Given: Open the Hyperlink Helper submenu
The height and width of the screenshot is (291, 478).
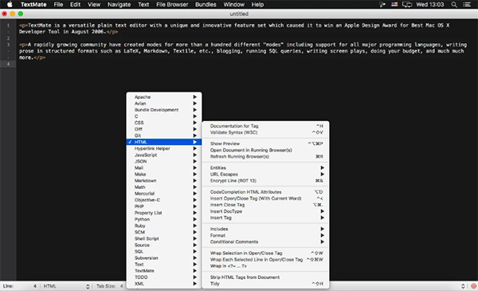Looking at the screenshot, I should pos(164,148).
